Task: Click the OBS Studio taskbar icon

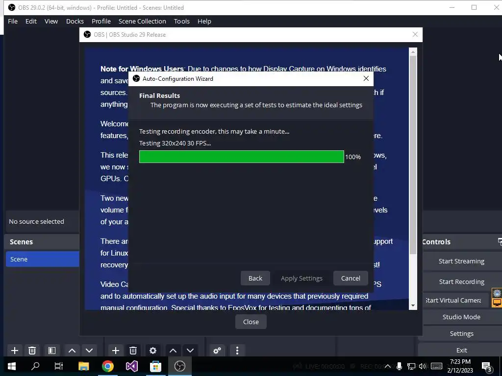Action: point(179,366)
